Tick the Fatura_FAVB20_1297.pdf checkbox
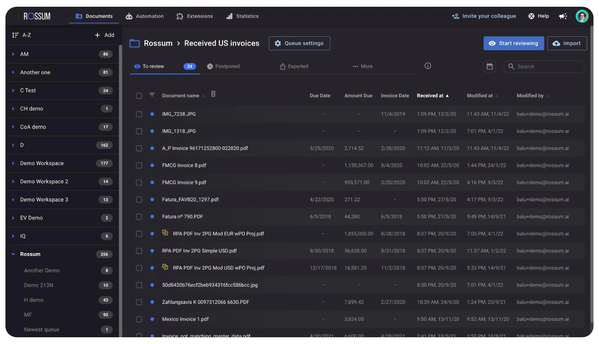Image resolution: width=599 pixels, height=344 pixels. coord(139,200)
